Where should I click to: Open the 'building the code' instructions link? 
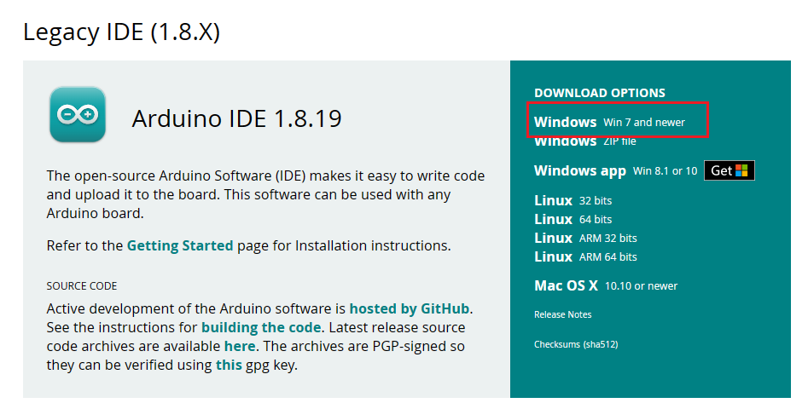tap(261, 327)
